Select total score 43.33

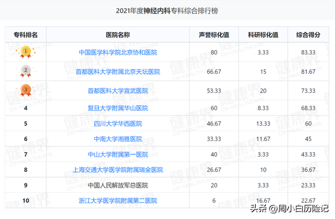point(308,154)
